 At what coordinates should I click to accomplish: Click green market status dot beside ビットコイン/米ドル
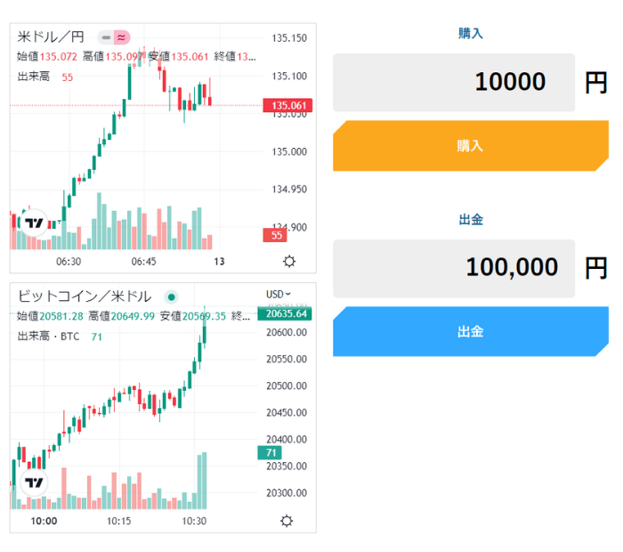click(171, 297)
